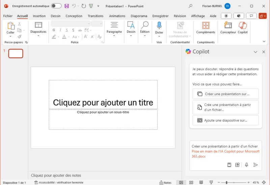Viewport: 270px width, 185px height.
Task: Click the zoom slider in status bar
Action: [x=226, y=183]
